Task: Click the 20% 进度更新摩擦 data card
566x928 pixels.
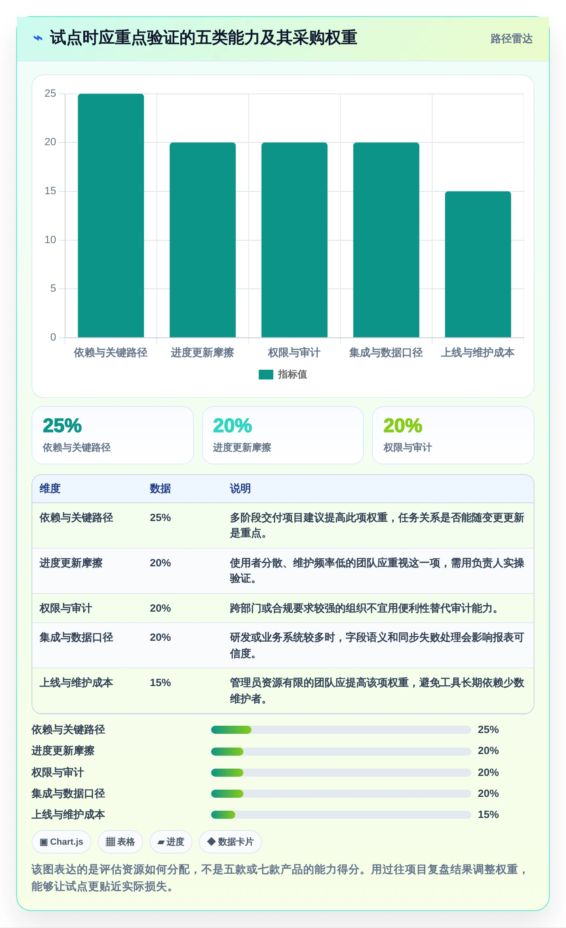Action: (283, 435)
